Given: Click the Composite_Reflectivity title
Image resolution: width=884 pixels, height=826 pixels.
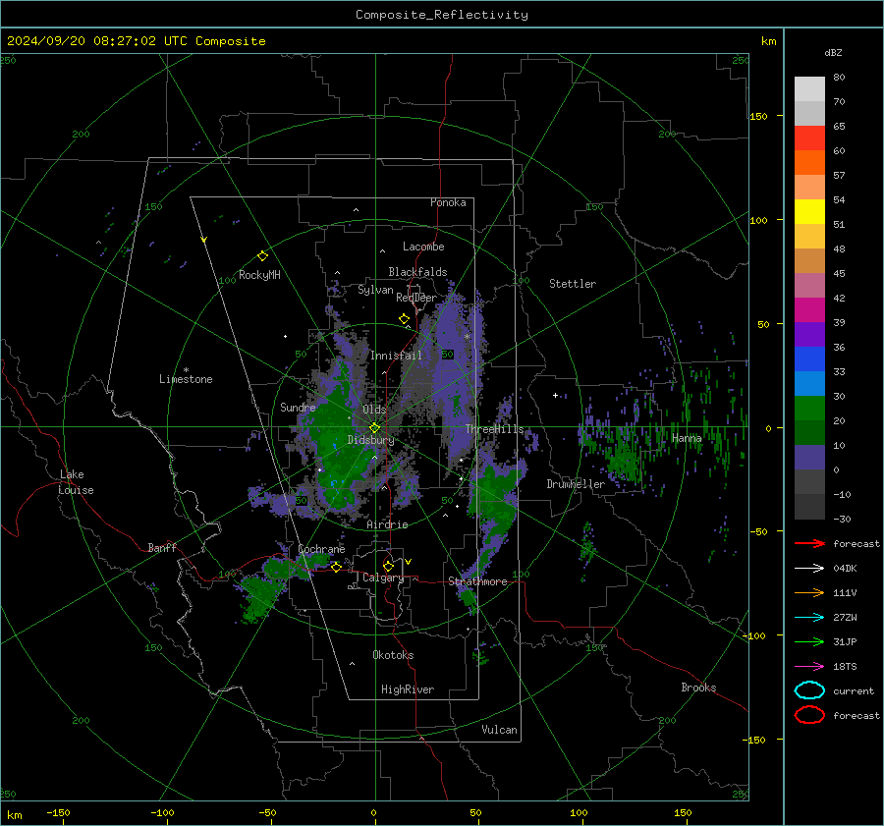Looking at the screenshot, I should (x=442, y=15).
